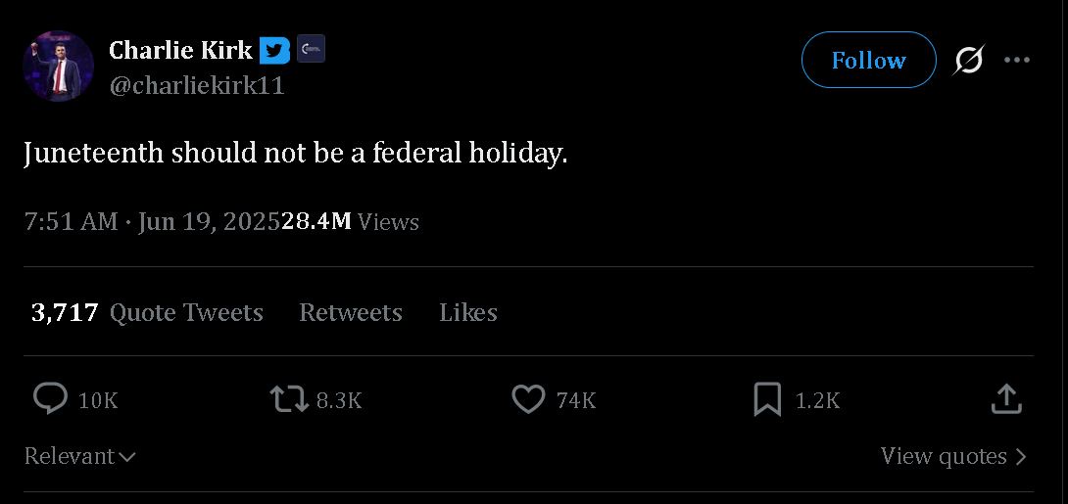Viewport: 1068px width, 504px height.
Task: Click the tweet timestamp 7:51 AM
Action: coord(71,222)
